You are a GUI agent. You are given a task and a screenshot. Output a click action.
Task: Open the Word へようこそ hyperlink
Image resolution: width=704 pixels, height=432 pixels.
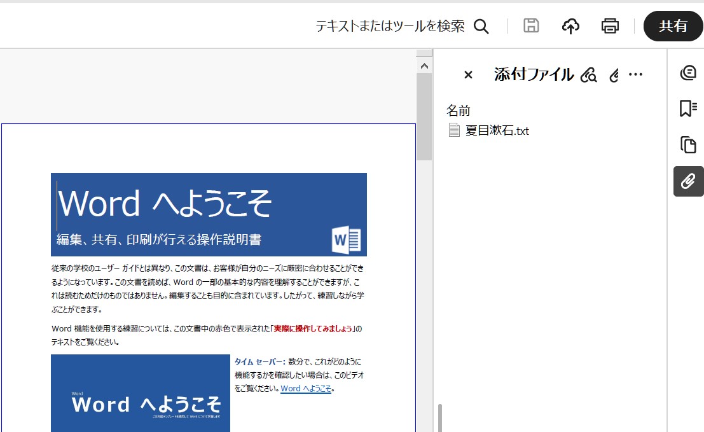[x=306, y=389]
